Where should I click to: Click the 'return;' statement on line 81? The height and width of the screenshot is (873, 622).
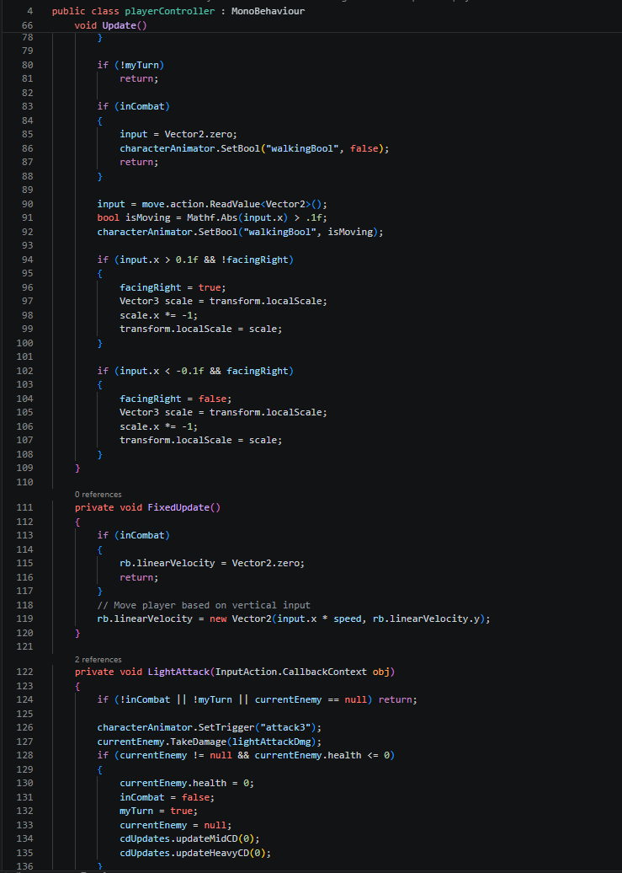[139, 79]
